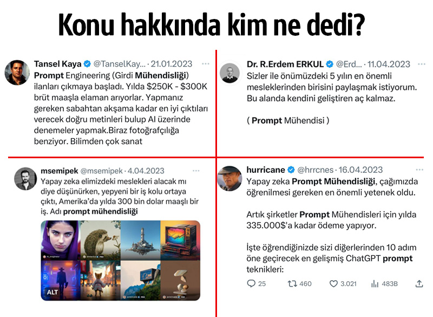Like the hurricane tweet with 3.021 hearts
Image resolution: width=433 pixels, height=317 pixels.
pyautogui.click(x=333, y=283)
